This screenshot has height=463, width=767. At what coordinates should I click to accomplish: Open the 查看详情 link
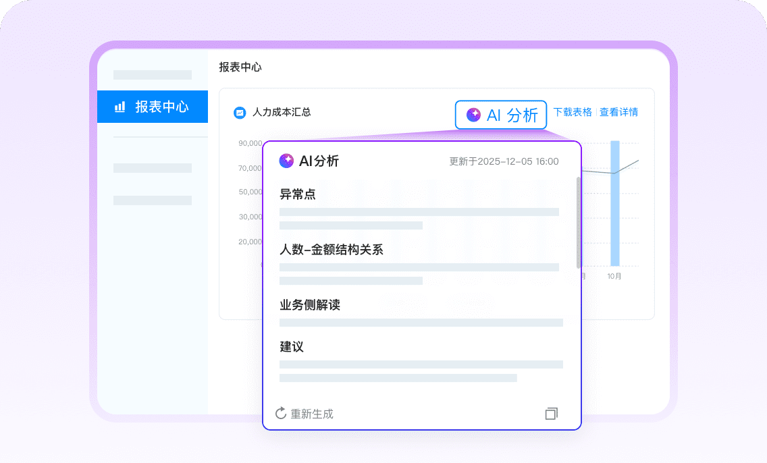click(618, 112)
